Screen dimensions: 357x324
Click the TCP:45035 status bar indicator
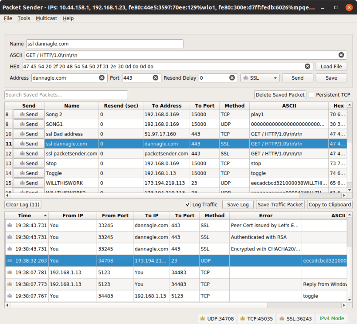tap(256, 318)
